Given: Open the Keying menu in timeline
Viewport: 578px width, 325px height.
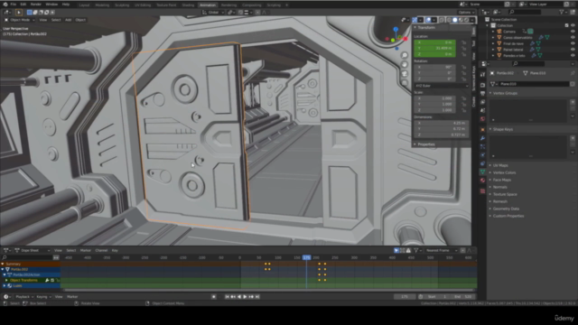Looking at the screenshot, I should pyautogui.click(x=42, y=297).
